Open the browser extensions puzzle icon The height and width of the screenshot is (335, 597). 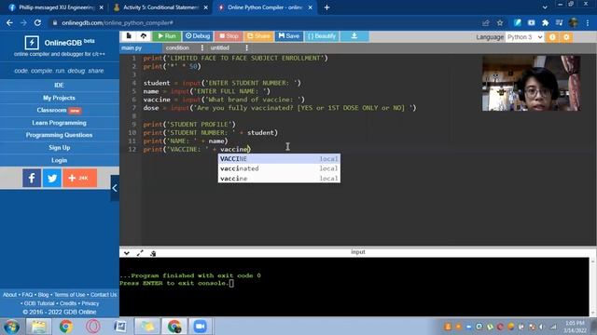coord(545,22)
